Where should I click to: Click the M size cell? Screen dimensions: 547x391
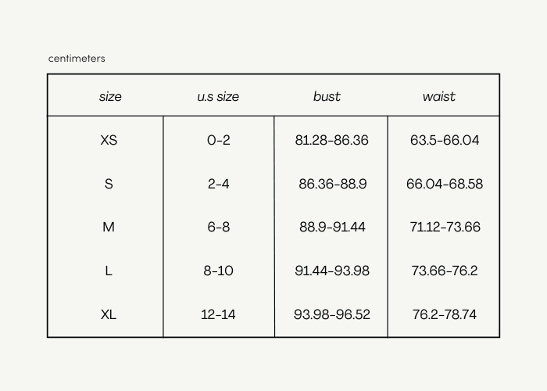pos(109,228)
